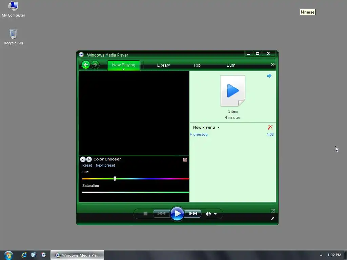Click the 4:08 track duration
This screenshot has height=260, width=347.
click(270, 134)
